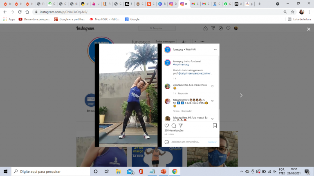314x176 pixels.
Task: Open the Meu HSBC bookmark
Action: click(106, 19)
